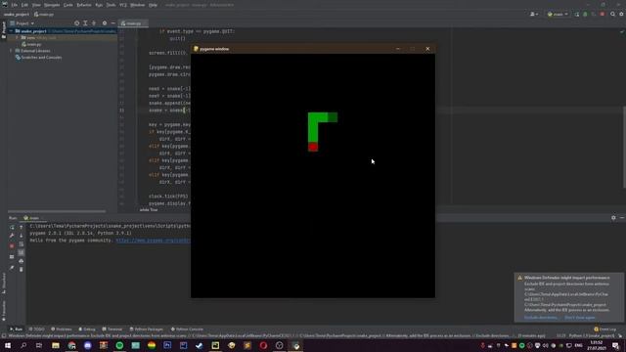626x352 pixels.
Task: Select main.py in the project tree
Action: (x=31, y=44)
